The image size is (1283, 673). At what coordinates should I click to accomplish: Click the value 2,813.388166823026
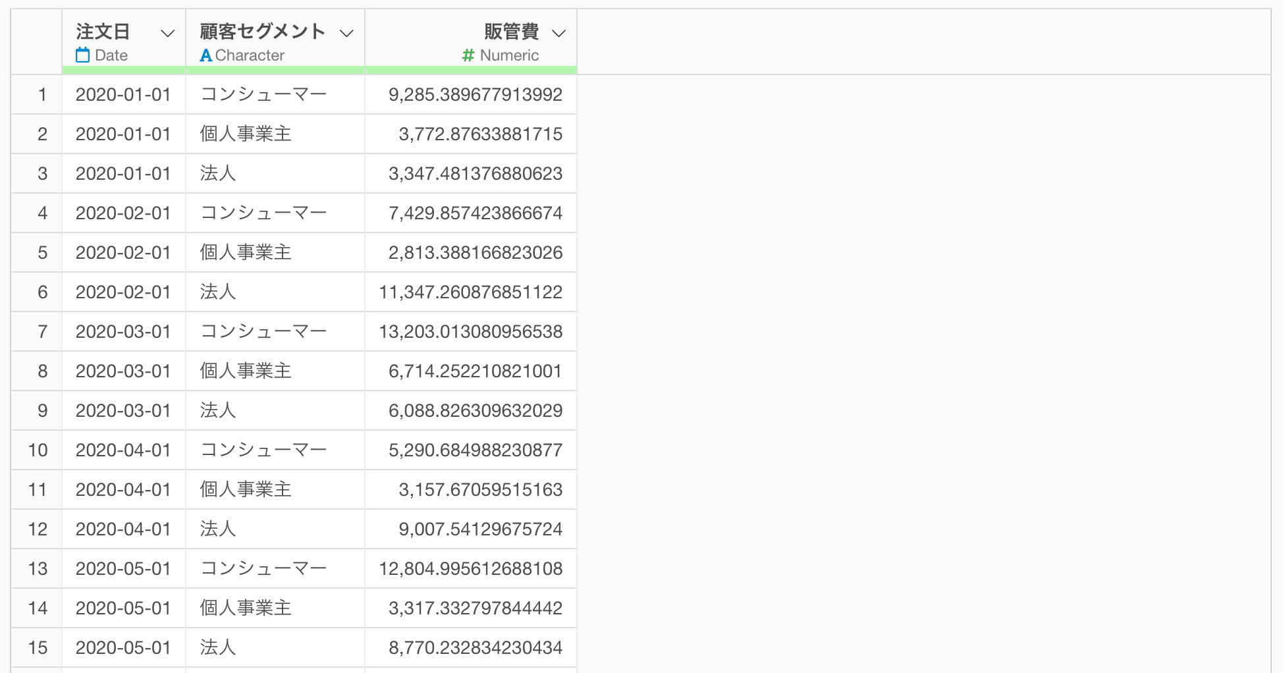point(476,253)
